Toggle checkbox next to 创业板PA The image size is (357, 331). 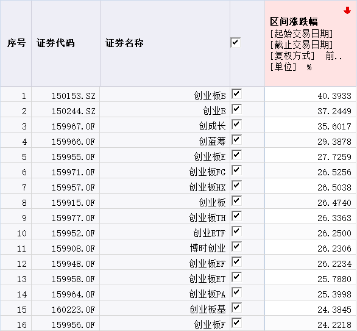click(236, 293)
